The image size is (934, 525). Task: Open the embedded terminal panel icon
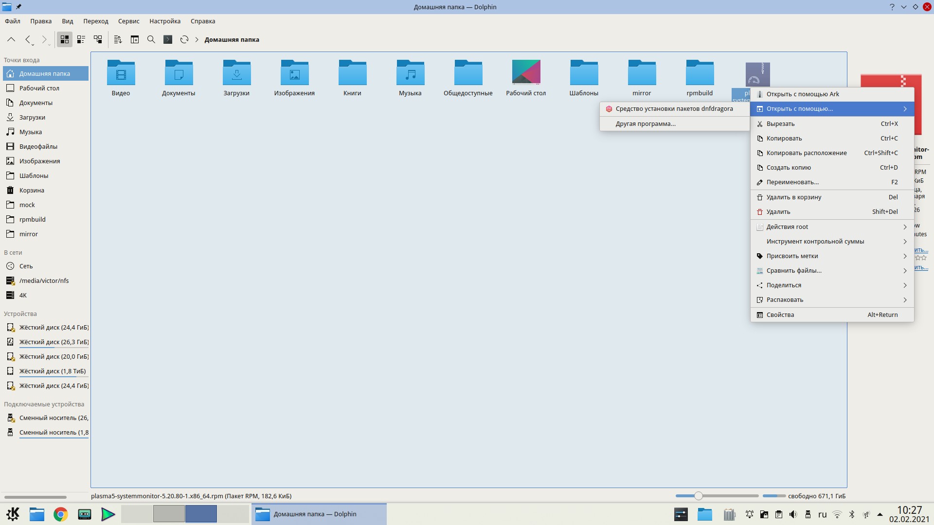168,39
